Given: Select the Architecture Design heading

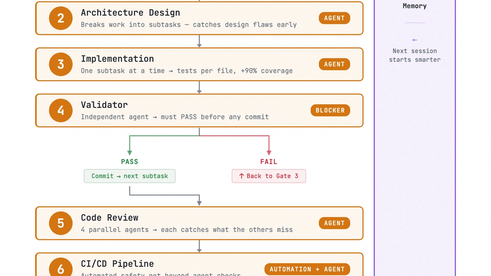Looking at the screenshot, I should [x=130, y=13].
